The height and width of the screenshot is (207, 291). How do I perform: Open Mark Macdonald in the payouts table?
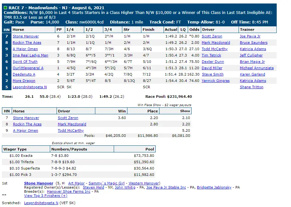pos(72,124)
